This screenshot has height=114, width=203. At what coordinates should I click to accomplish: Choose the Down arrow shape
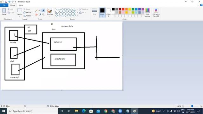(x=56, y=16)
